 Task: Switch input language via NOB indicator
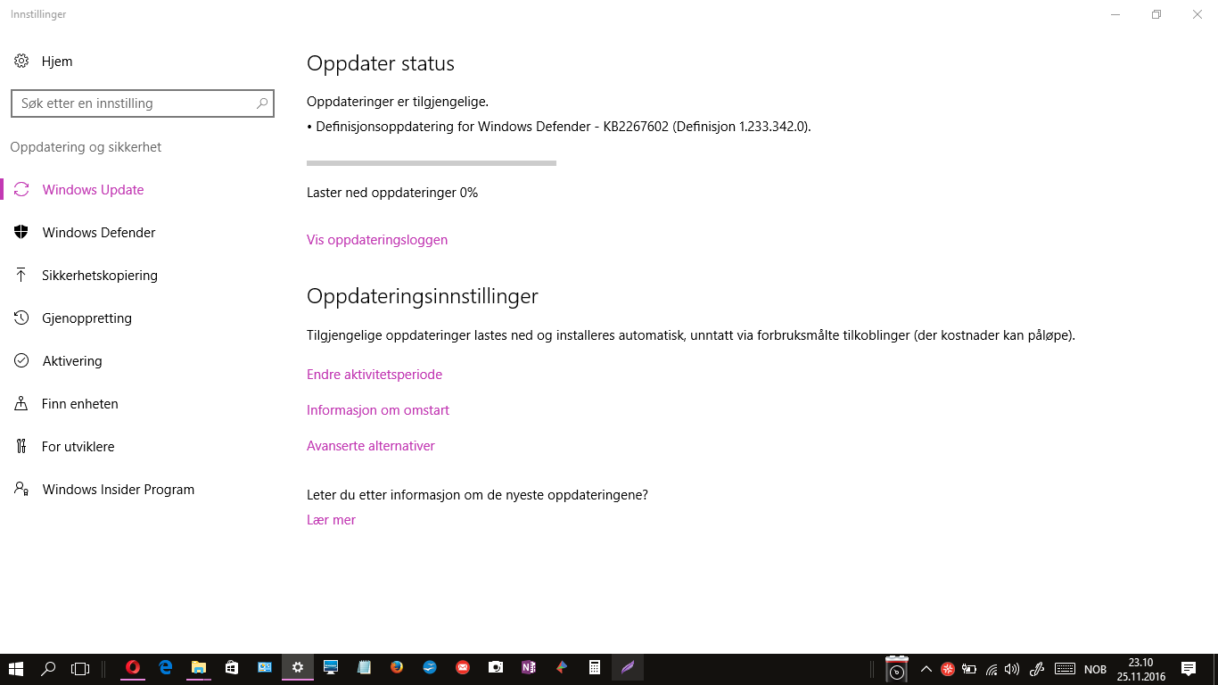[x=1095, y=669]
